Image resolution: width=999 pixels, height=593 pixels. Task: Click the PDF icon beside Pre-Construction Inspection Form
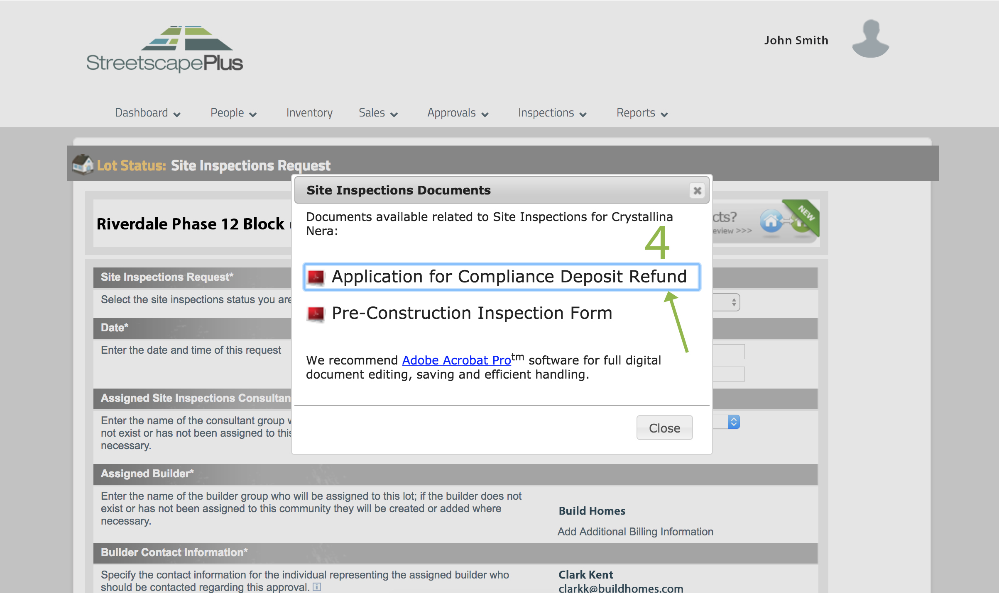[x=316, y=314]
